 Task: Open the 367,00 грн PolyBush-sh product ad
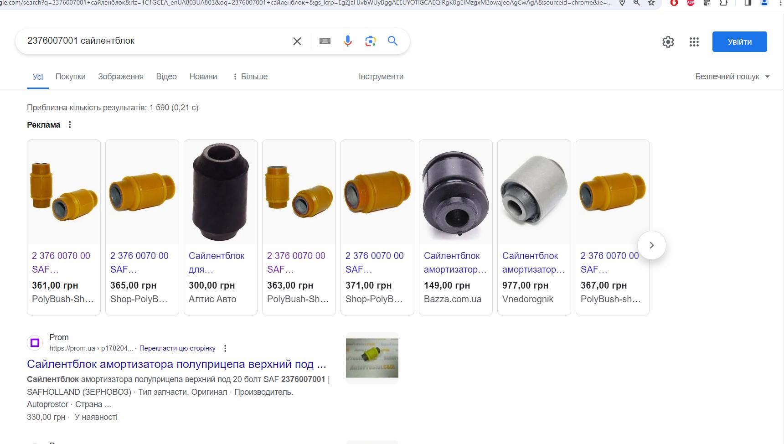pyautogui.click(x=613, y=227)
